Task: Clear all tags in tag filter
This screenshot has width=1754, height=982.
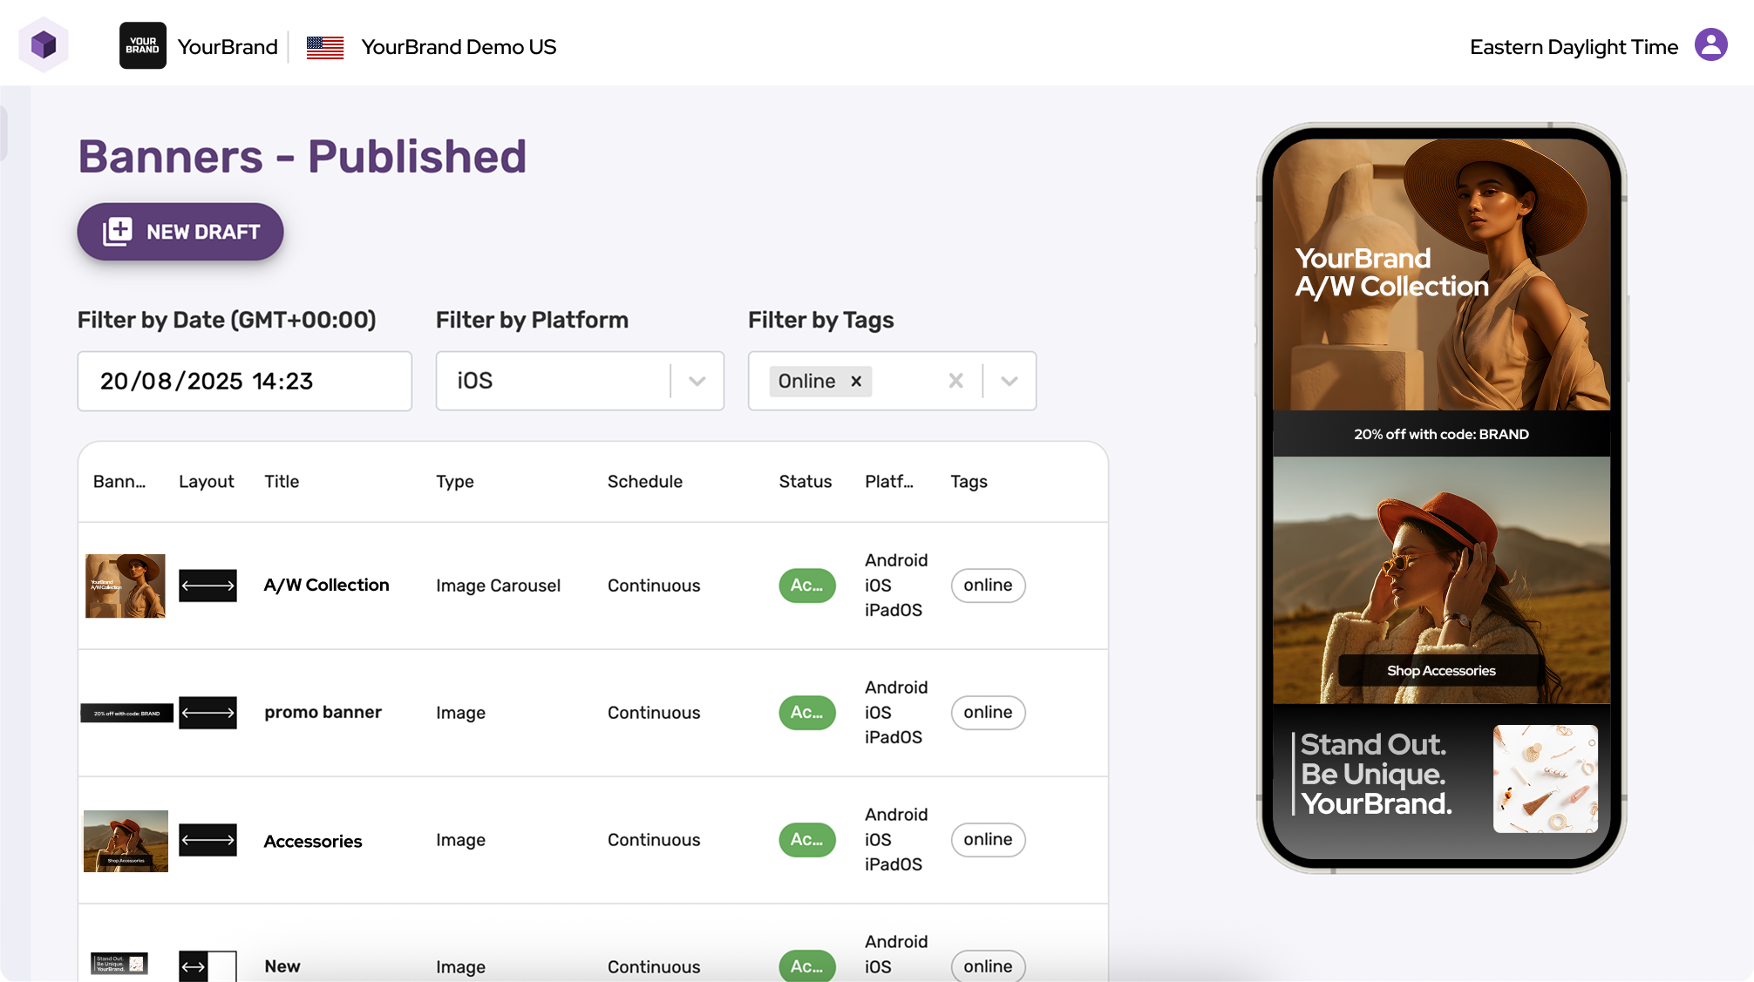Action: pos(955,381)
